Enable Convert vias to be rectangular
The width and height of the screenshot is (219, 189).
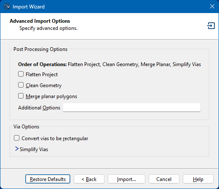click(x=16, y=138)
